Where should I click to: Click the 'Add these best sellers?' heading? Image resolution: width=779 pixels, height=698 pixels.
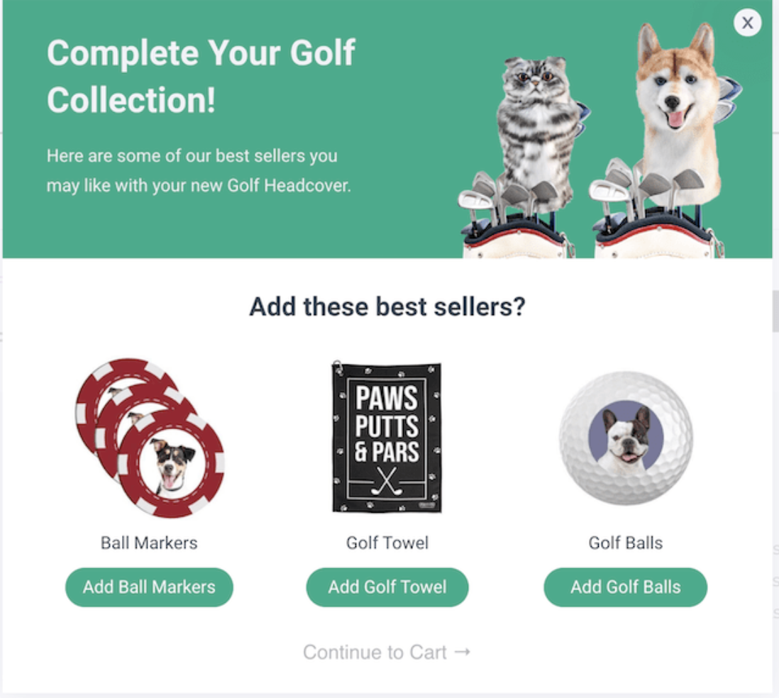point(387,306)
